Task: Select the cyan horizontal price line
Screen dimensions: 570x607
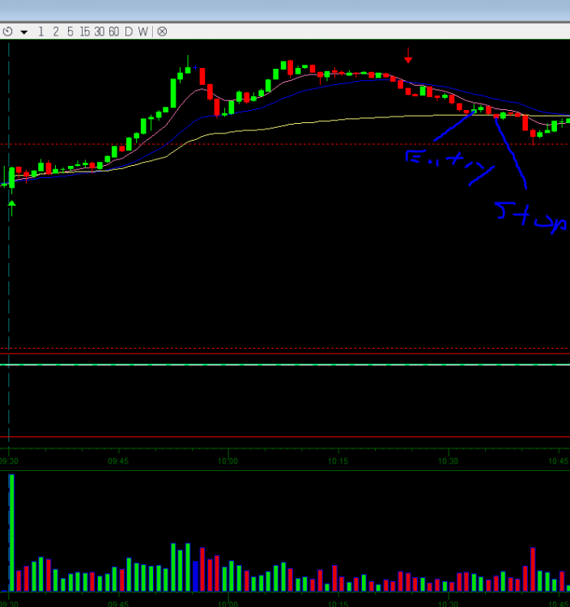Action: point(283,364)
